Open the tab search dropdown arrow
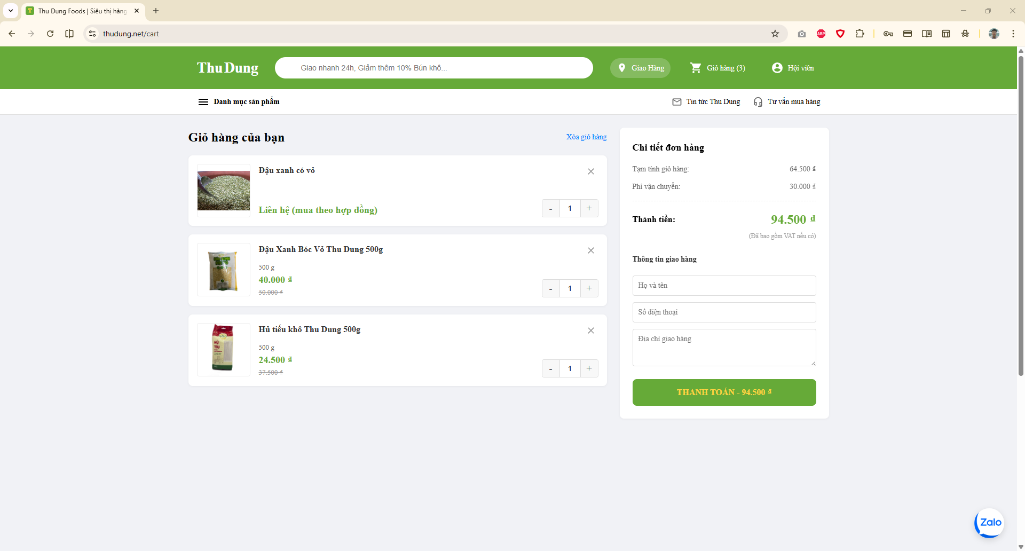 tap(11, 11)
